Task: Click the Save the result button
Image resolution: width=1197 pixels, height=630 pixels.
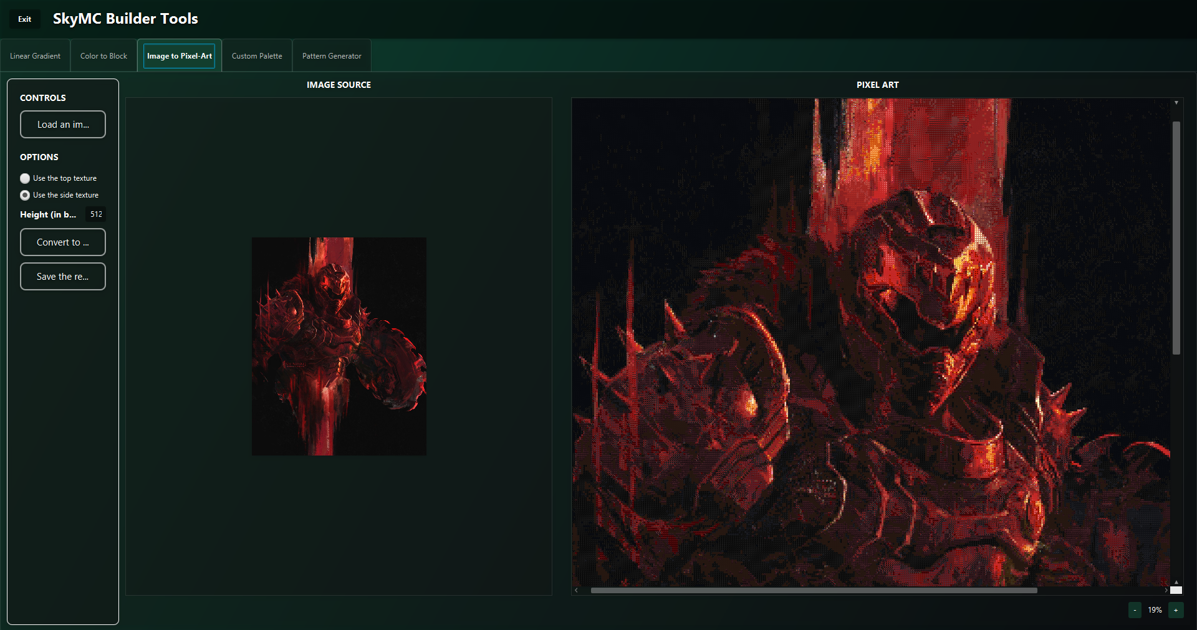Action: [63, 277]
